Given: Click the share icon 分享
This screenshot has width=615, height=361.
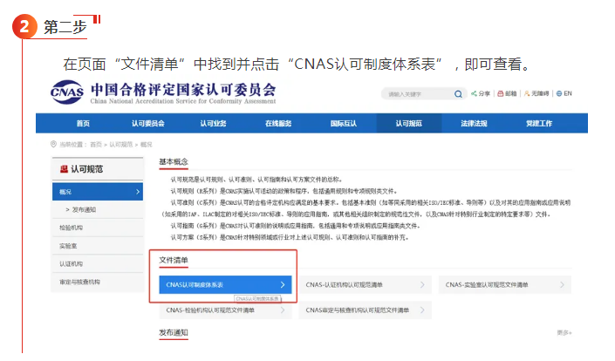Looking at the screenshot, I should (x=474, y=93).
